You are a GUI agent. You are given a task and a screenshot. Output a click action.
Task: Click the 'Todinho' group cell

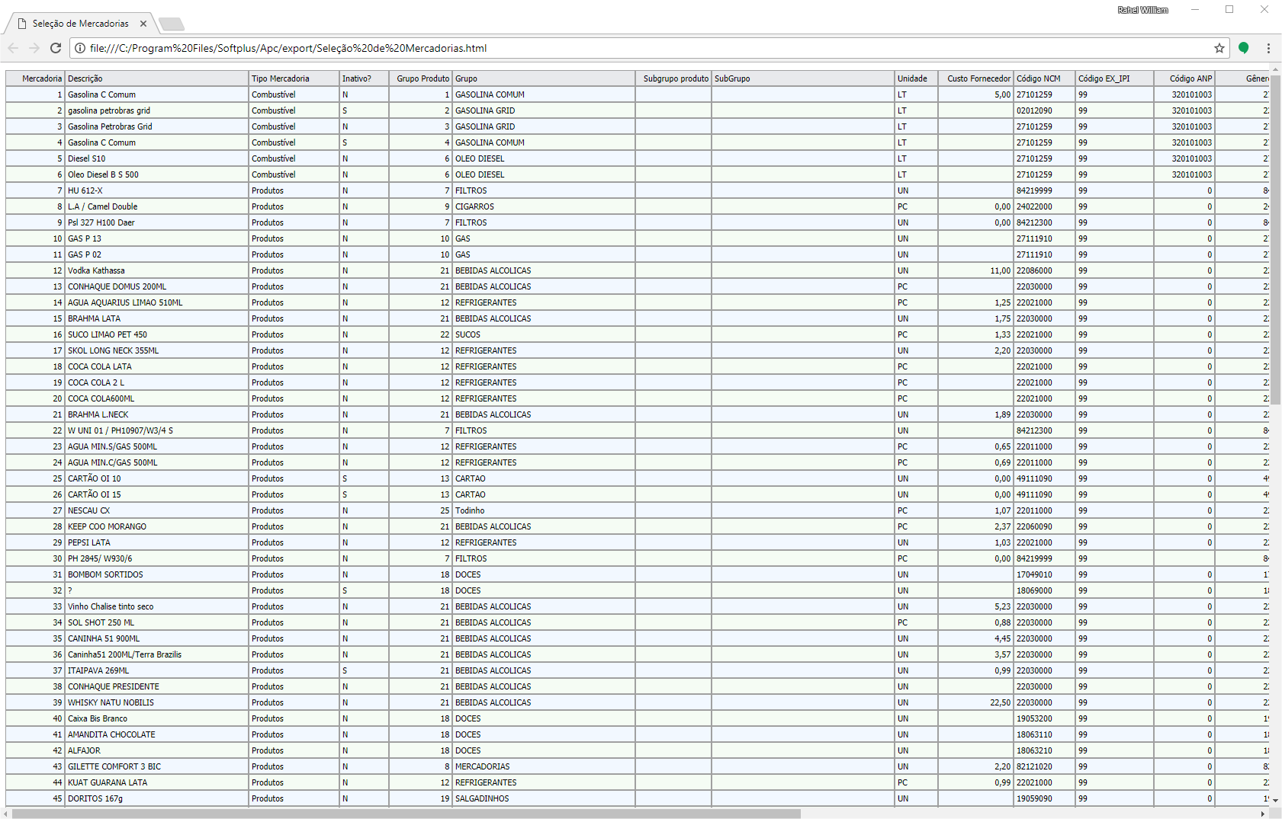pyautogui.click(x=544, y=510)
